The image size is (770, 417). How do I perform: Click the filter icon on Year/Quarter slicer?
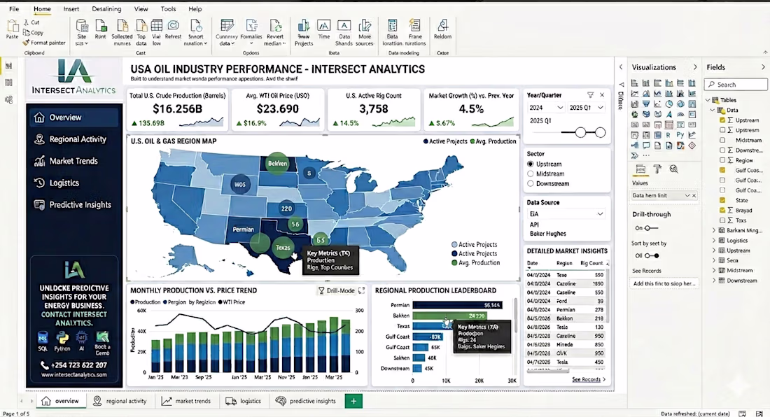pyautogui.click(x=590, y=95)
